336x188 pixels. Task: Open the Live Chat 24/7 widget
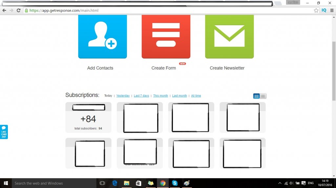(4, 132)
